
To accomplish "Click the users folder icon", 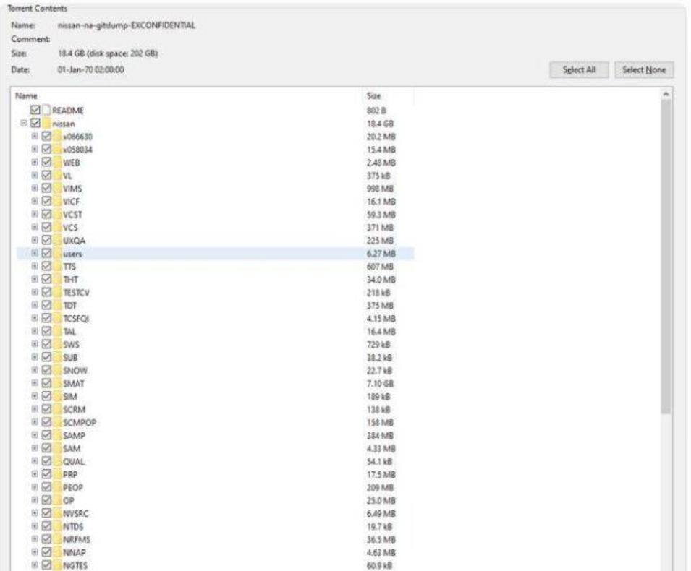I will [58, 254].
